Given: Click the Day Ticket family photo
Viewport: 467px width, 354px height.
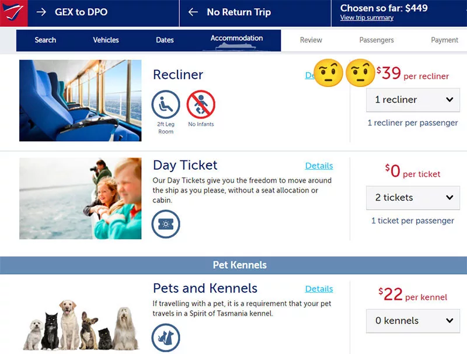Looking at the screenshot, I should (x=81, y=198).
